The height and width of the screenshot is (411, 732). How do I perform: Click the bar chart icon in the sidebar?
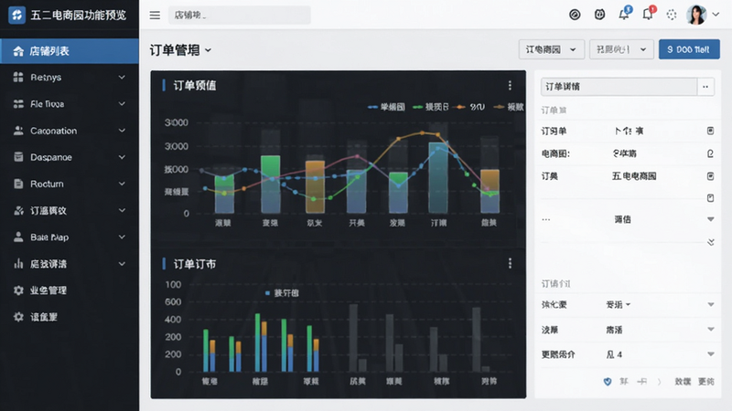(x=18, y=263)
